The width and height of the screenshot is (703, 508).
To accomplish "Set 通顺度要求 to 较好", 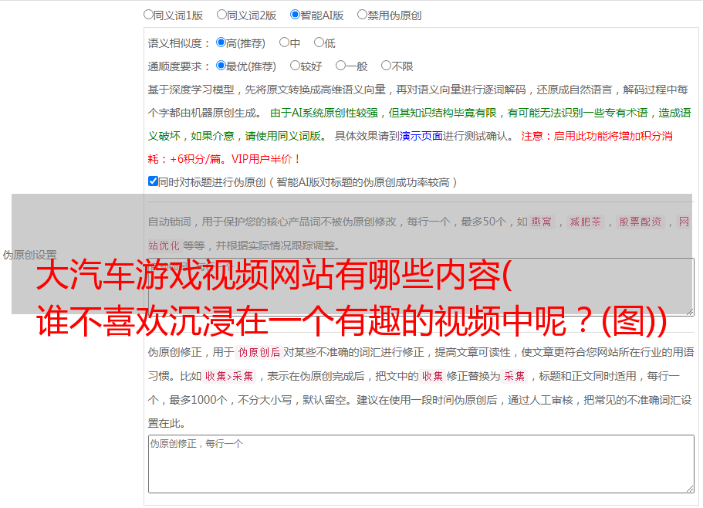I will point(295,66).
